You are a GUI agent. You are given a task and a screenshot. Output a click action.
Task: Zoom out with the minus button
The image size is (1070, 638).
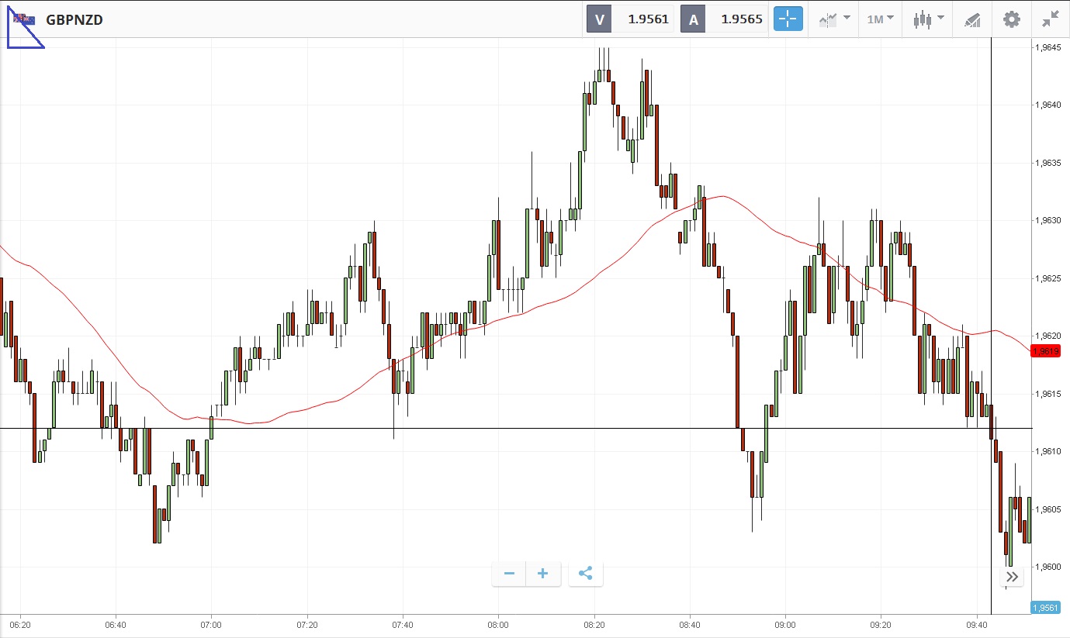click(x=509, y=574)
